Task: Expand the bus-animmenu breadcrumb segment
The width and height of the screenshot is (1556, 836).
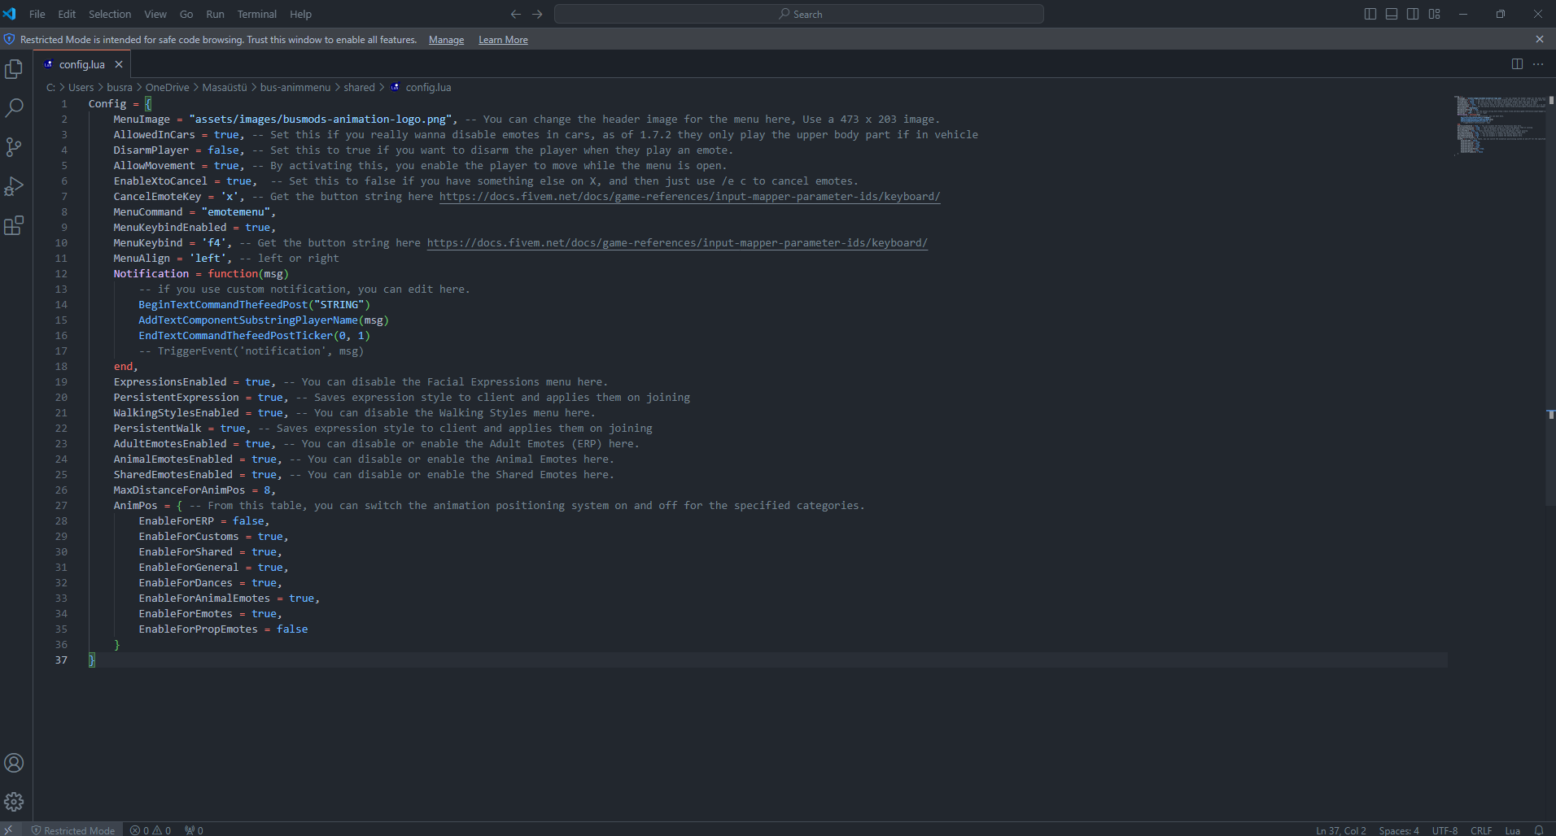Action: point(295,88)
